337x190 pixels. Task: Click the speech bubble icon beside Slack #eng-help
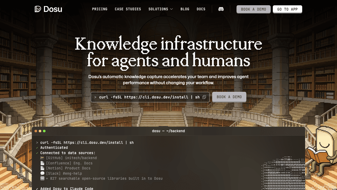pos(42,173)
